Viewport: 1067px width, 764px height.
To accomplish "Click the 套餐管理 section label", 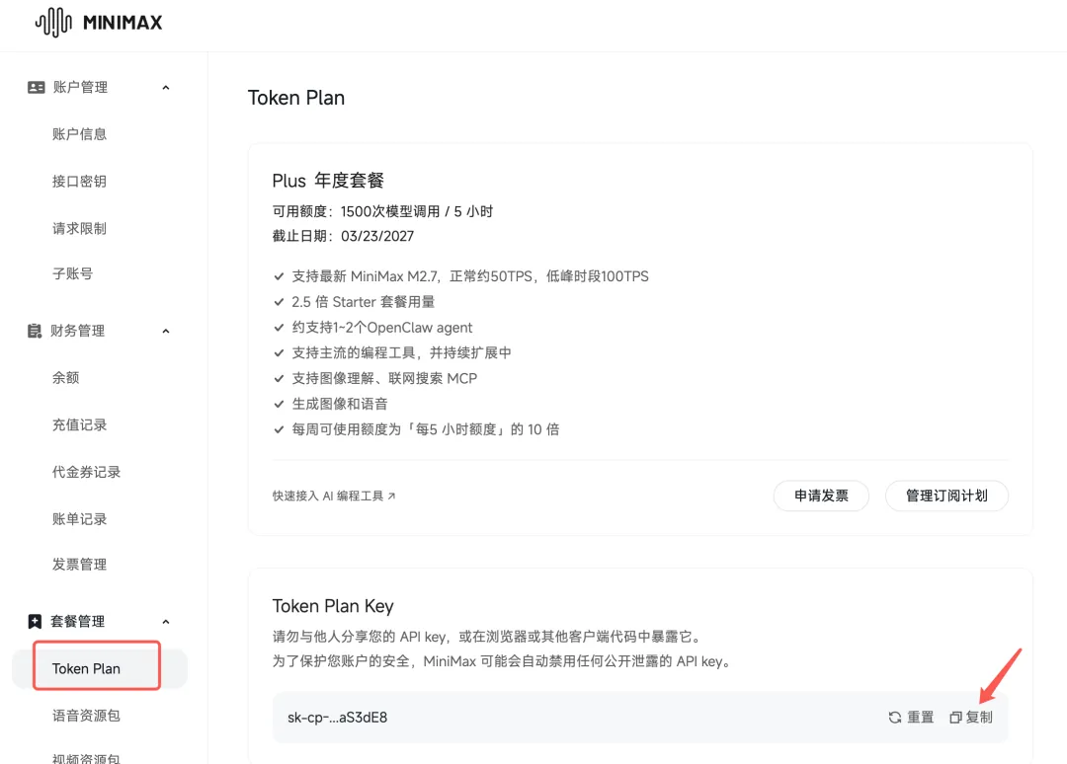I will click(78, 621).
